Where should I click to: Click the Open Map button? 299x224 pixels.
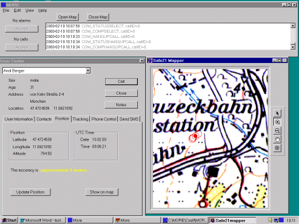[x=67, y=17]
